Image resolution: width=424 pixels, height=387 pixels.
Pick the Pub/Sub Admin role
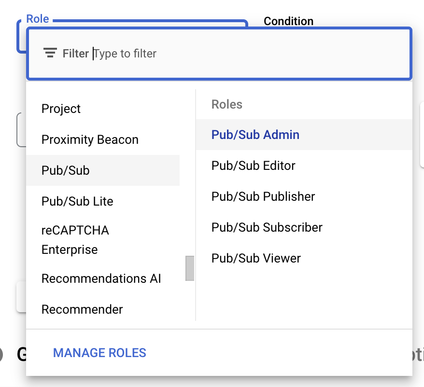point(255,135)
